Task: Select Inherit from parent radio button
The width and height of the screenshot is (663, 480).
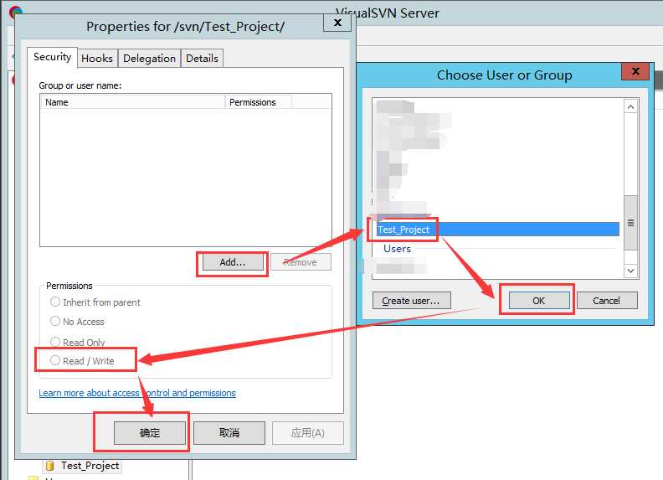Action: point(95,302)
